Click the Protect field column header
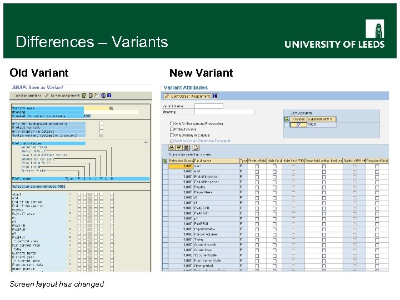 [257, 161]
